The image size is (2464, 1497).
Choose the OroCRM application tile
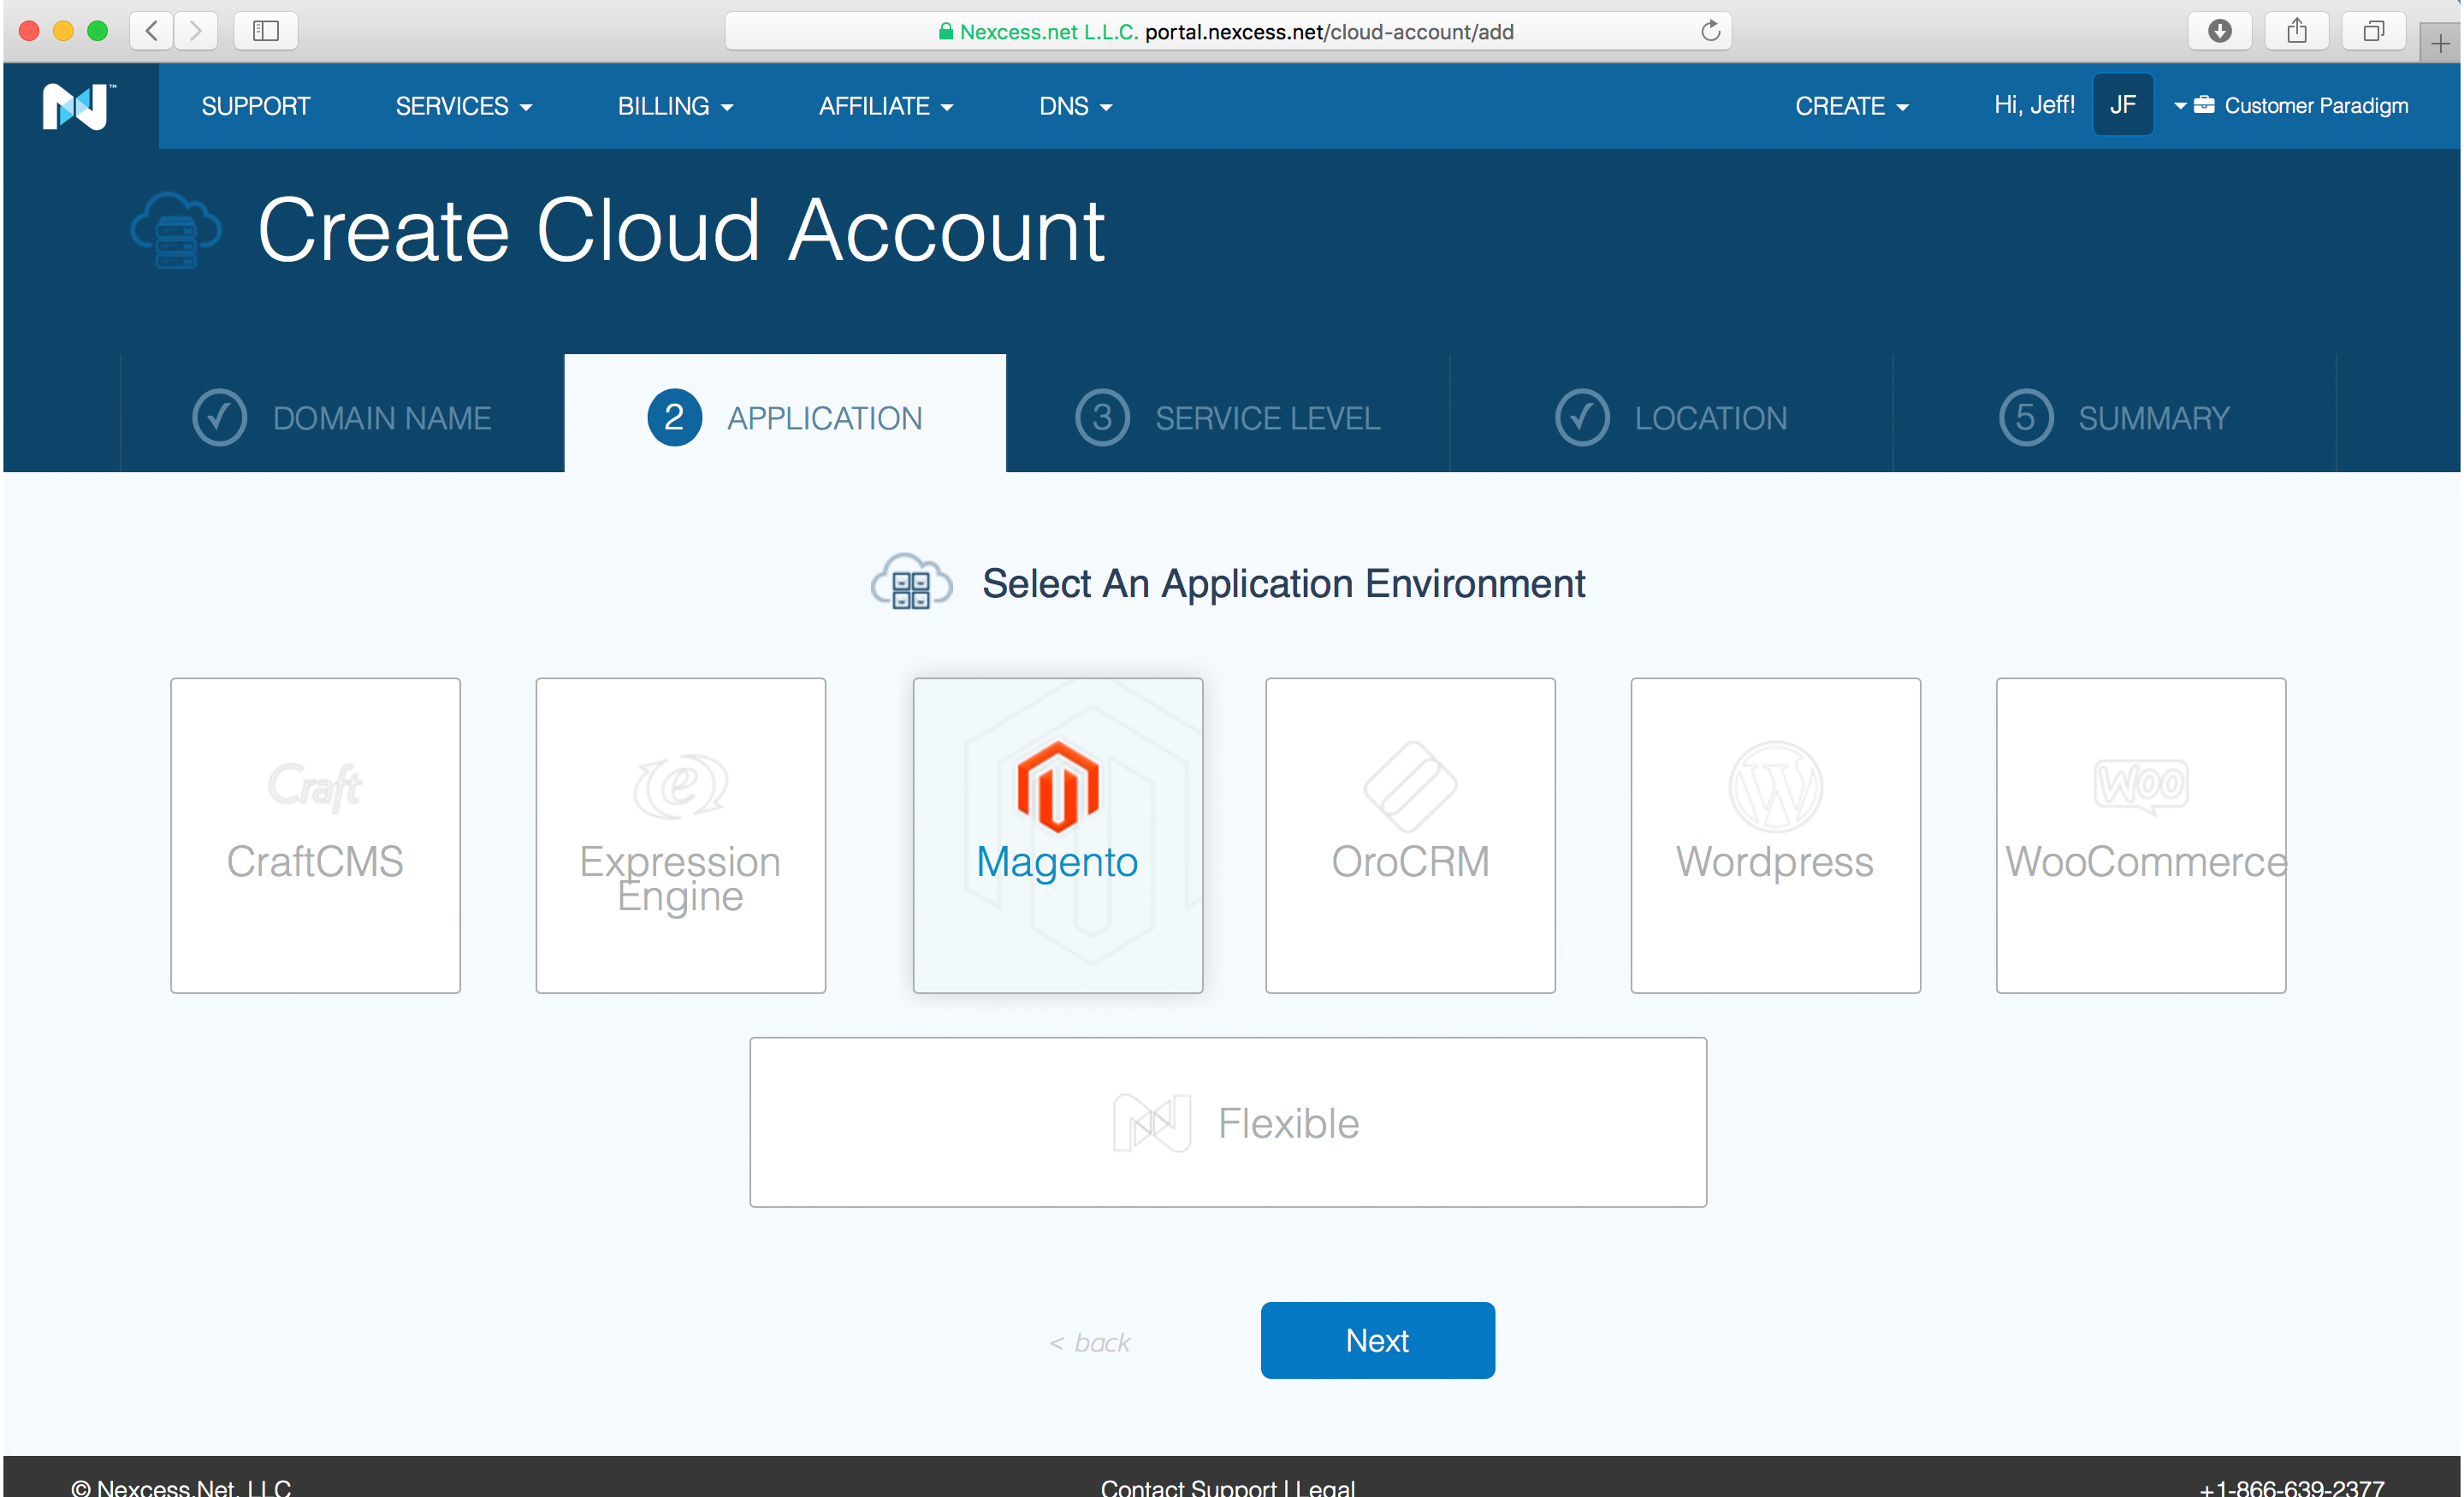pyautogui.click(x=1410, y=835)
